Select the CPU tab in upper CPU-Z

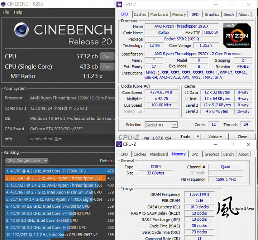tap(124, 14)
